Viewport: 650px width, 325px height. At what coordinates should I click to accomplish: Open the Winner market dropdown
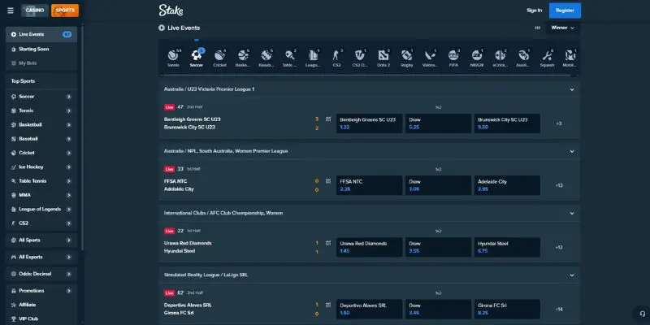click(562, 28)
